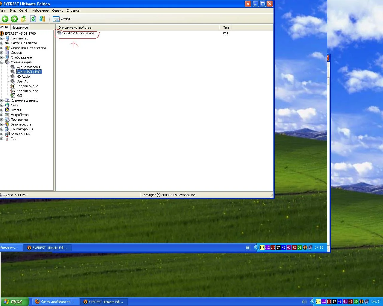The height and width of the screenshot is (306, 383).
Task: Open the Сервис menu
Action: 57,10
